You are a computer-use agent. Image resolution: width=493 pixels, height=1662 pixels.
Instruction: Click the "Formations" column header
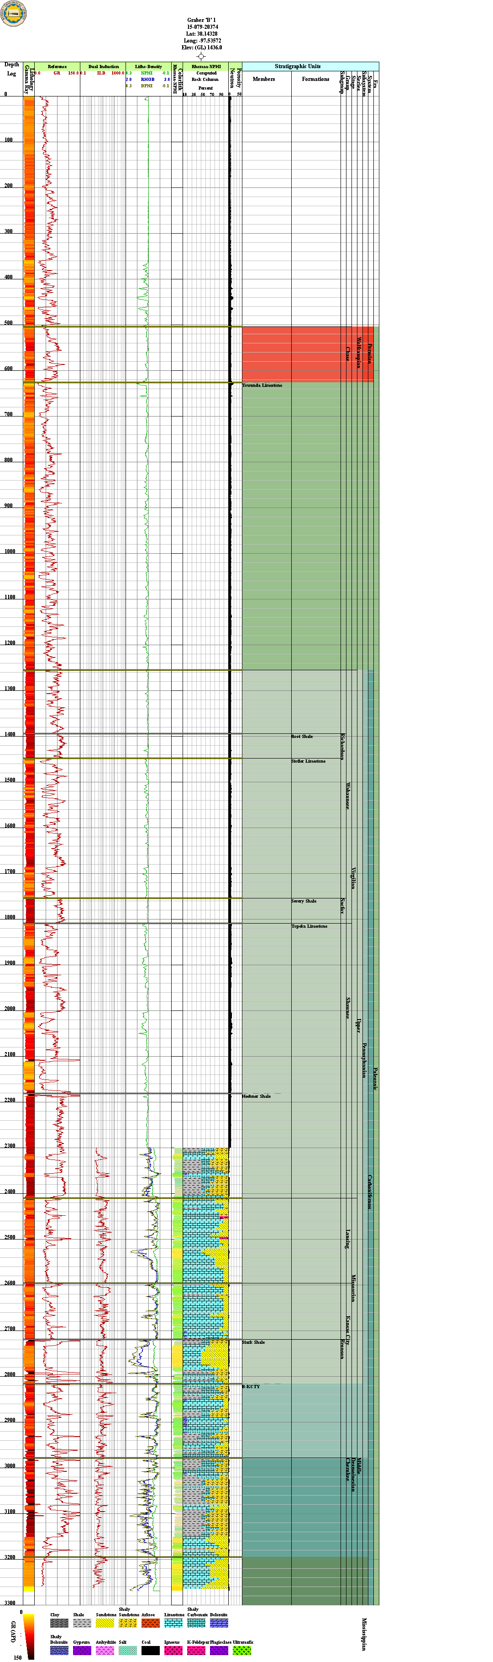coord(316,79)
